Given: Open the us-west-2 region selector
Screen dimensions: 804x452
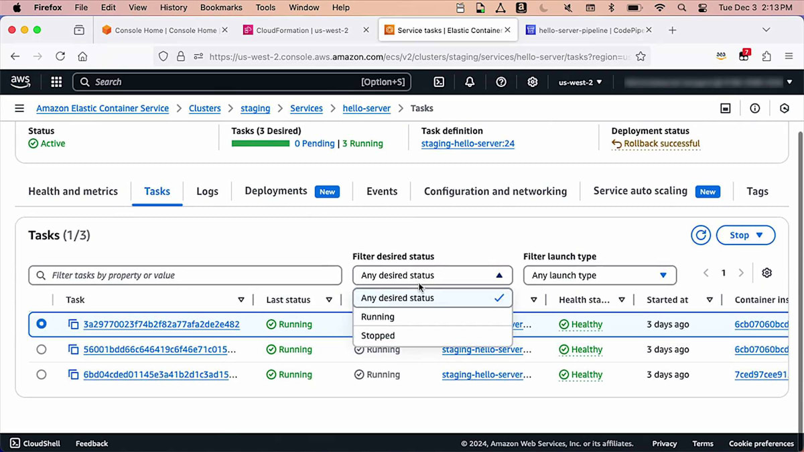Looking at the screenshot, I should [580, 82].
